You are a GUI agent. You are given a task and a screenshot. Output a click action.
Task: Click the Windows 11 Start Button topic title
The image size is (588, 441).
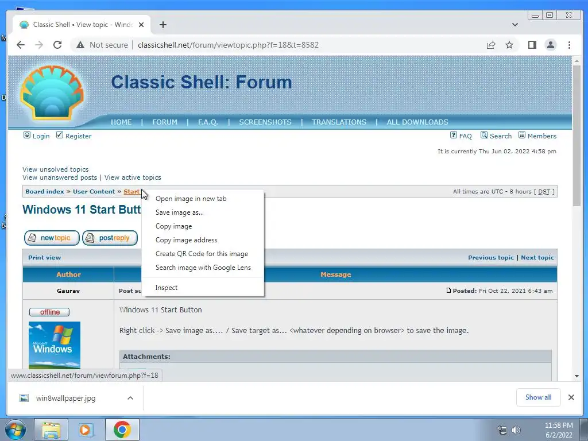[x=82, y=209]
